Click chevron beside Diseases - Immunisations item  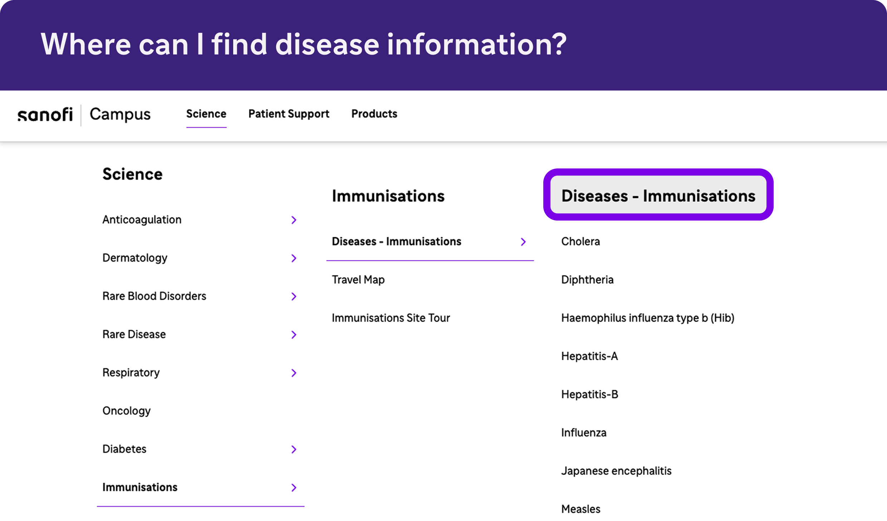[x=523, y=242]
